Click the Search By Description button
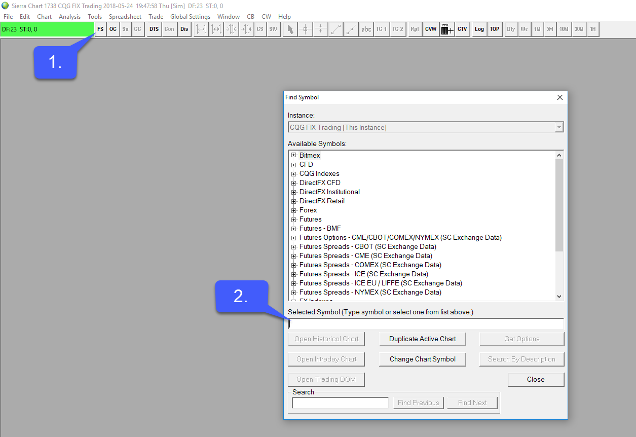 click(521, 359)
